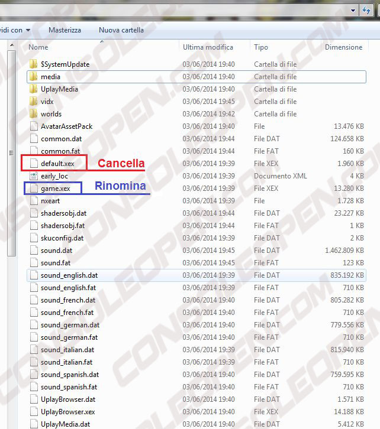Click the 835.192 KB size of sound_english.dat

coord(347,275)
